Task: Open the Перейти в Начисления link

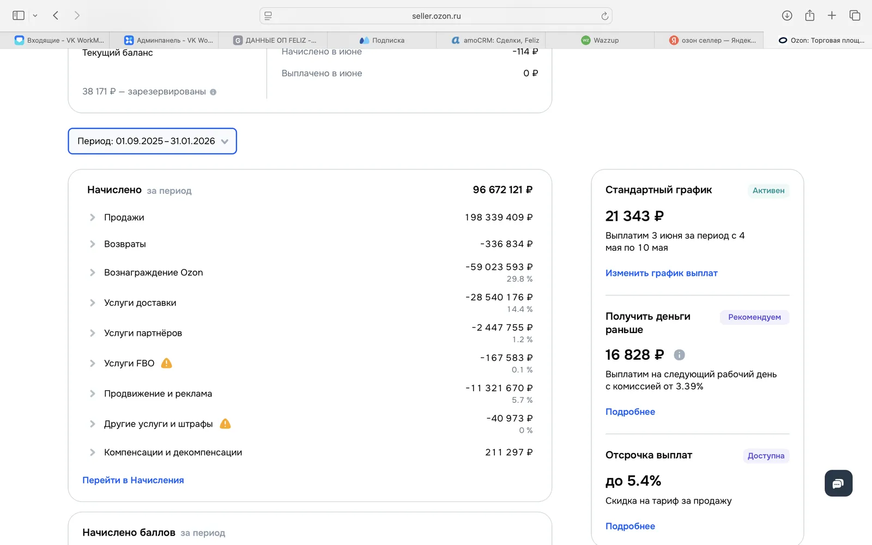Action: (133, 480)
